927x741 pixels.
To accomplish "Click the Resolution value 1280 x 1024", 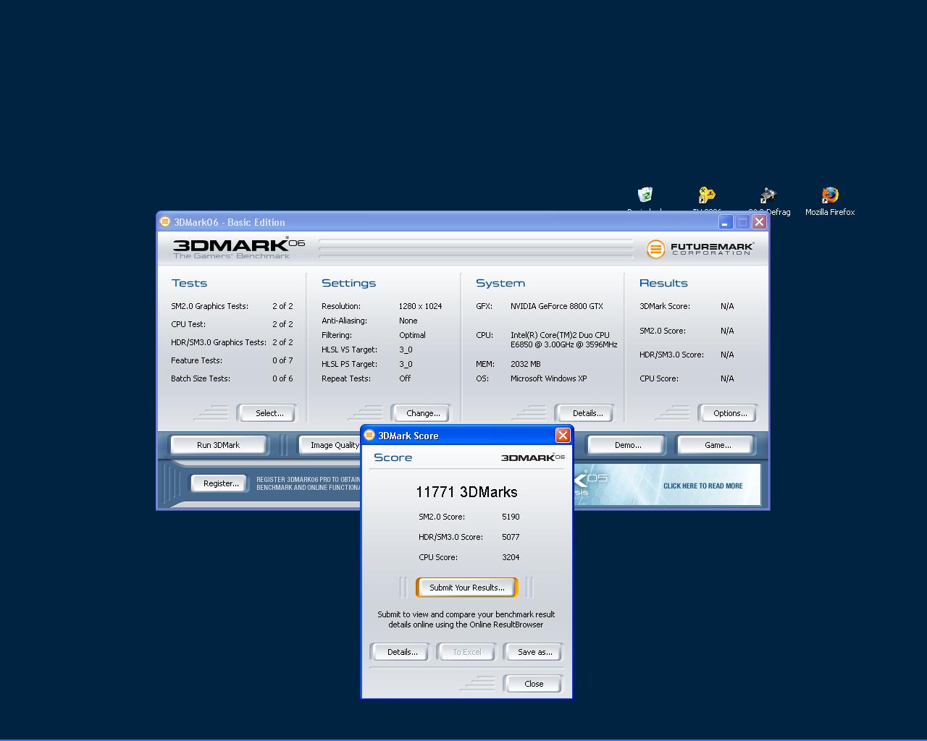I will 420,306.
